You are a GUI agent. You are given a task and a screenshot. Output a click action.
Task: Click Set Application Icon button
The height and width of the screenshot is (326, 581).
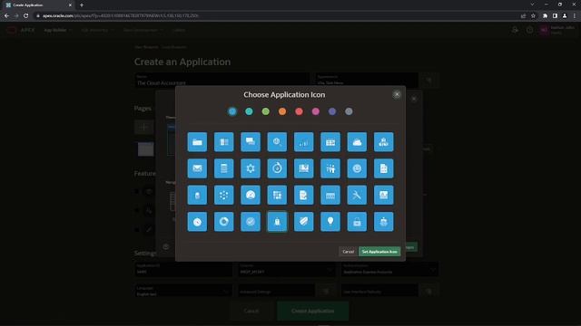(x=379, y=252)
